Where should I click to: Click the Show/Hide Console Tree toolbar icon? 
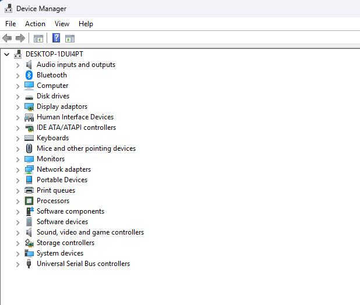click(x=38, y=38)
